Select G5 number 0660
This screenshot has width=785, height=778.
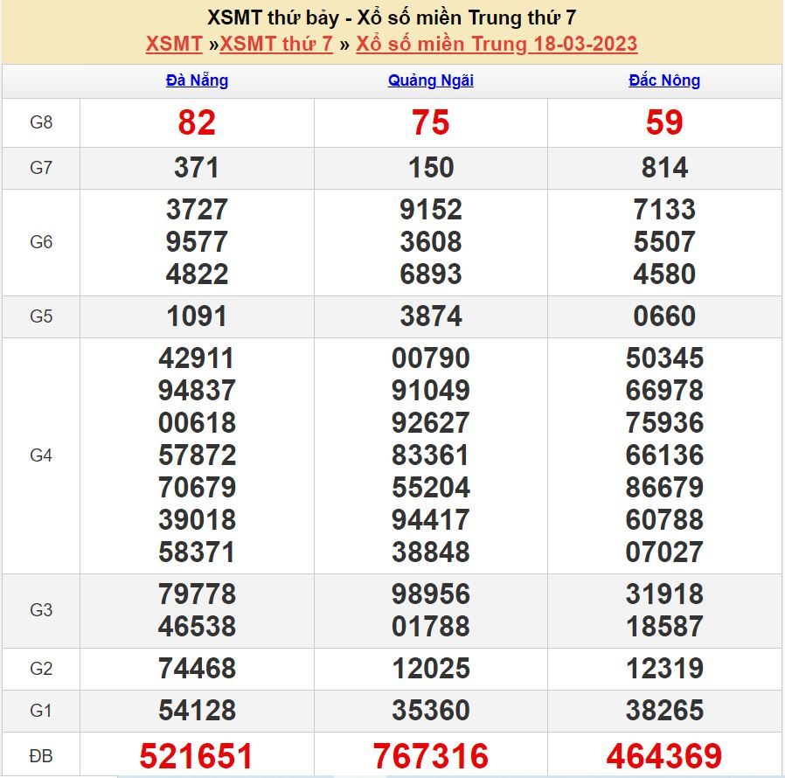point(664,316)
